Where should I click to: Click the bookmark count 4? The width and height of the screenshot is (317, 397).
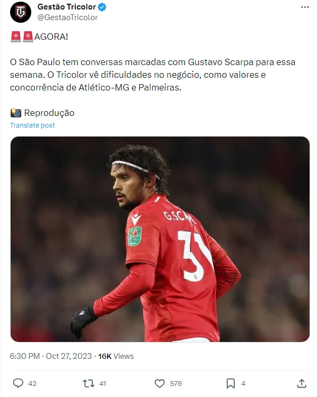coord(243,384)
